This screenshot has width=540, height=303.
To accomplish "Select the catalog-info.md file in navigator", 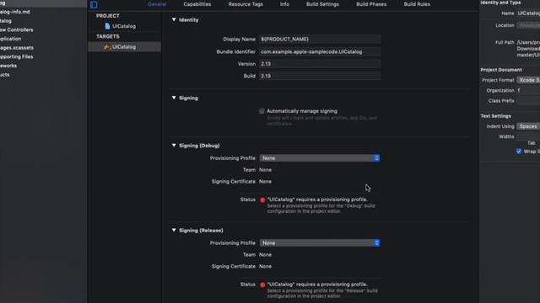I will coord(15,12).
